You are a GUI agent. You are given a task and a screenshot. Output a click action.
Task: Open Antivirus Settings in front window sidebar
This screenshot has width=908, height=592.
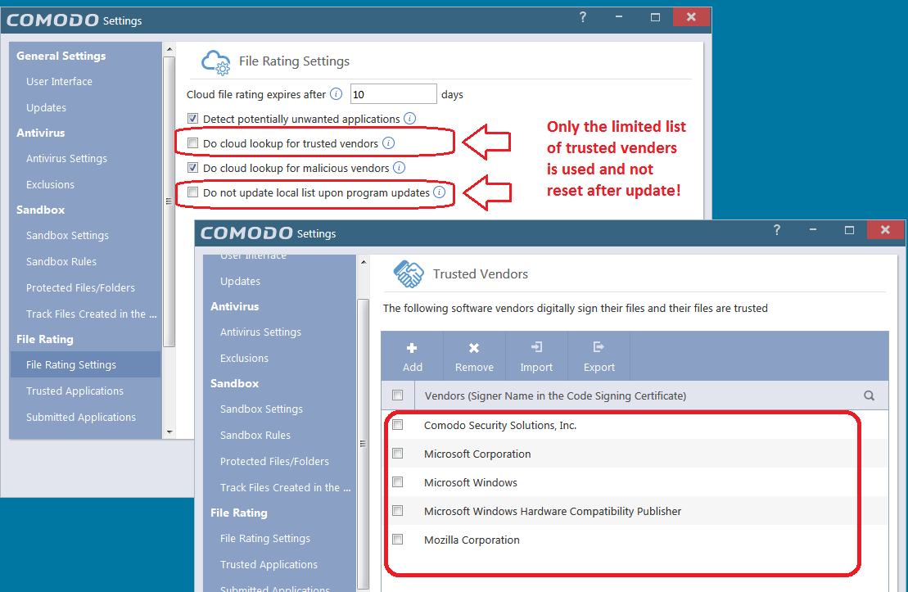260,332
